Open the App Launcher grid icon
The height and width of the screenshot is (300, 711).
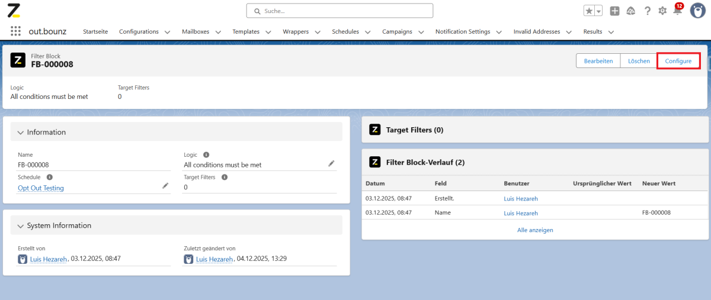(x=15, y=31)
